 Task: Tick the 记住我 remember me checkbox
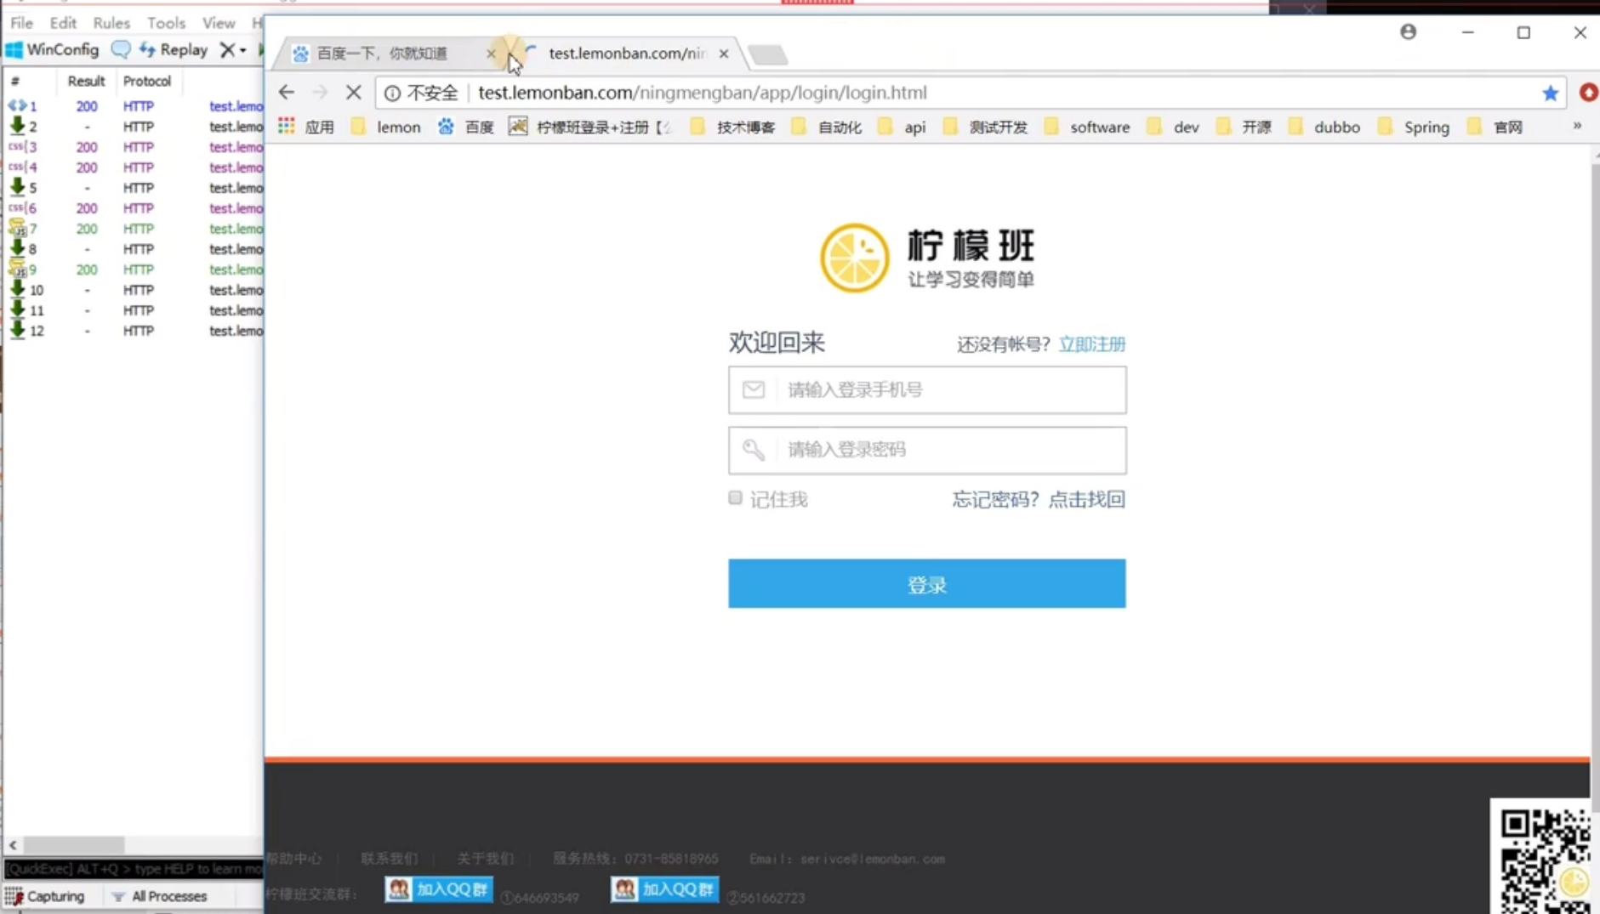point(736,498)
